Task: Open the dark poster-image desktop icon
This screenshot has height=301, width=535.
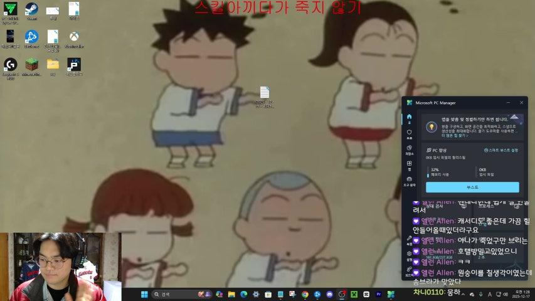Action: pyautogui.click(x=11, y=38)
